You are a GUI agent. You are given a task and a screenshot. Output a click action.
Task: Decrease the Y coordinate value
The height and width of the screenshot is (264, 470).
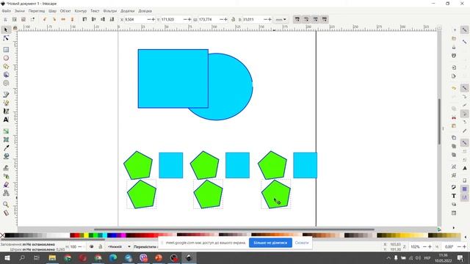[x=185, y=19]
